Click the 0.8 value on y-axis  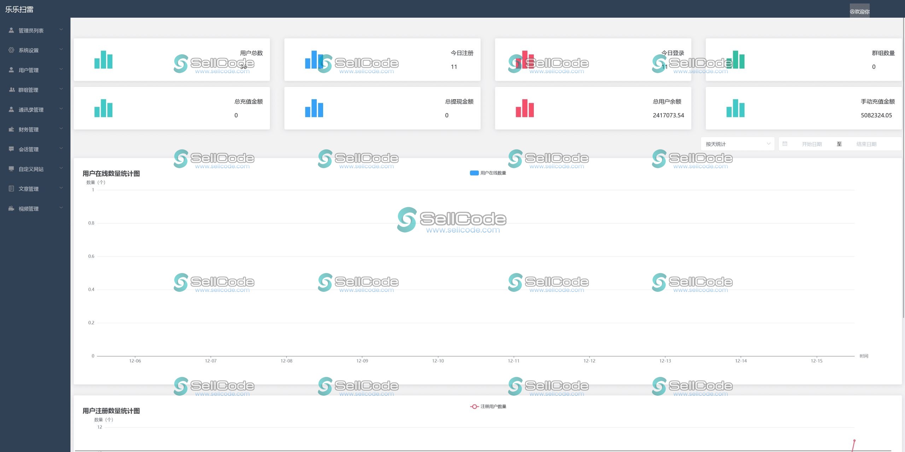(x=91, y=223)
